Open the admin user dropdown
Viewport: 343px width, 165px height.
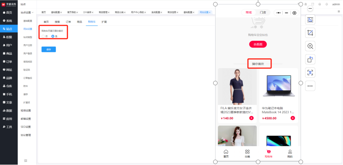click(336, 4)
